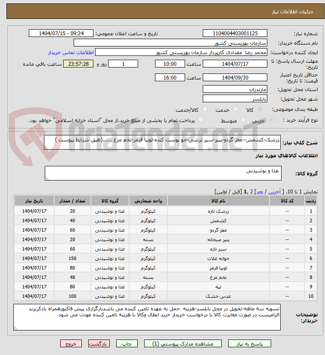Click the validity time 16:00 field
Viewport: 325px width, 355px height.
point(170,78)
